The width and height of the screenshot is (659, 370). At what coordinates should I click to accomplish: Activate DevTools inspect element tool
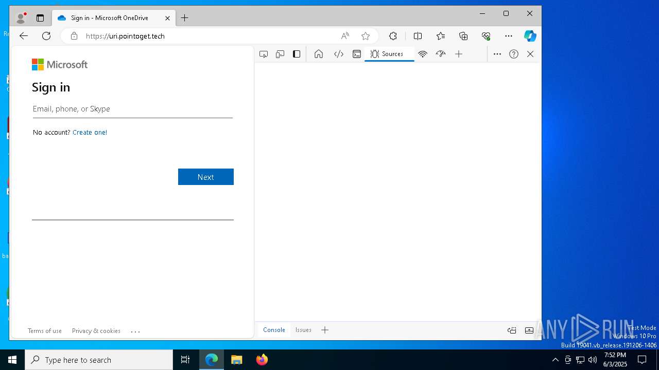click(x=264, y=54)
